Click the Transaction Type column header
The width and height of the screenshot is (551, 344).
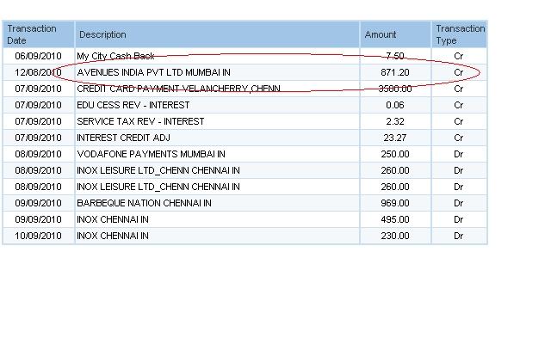pyautogui.click(x=459, y=34)
